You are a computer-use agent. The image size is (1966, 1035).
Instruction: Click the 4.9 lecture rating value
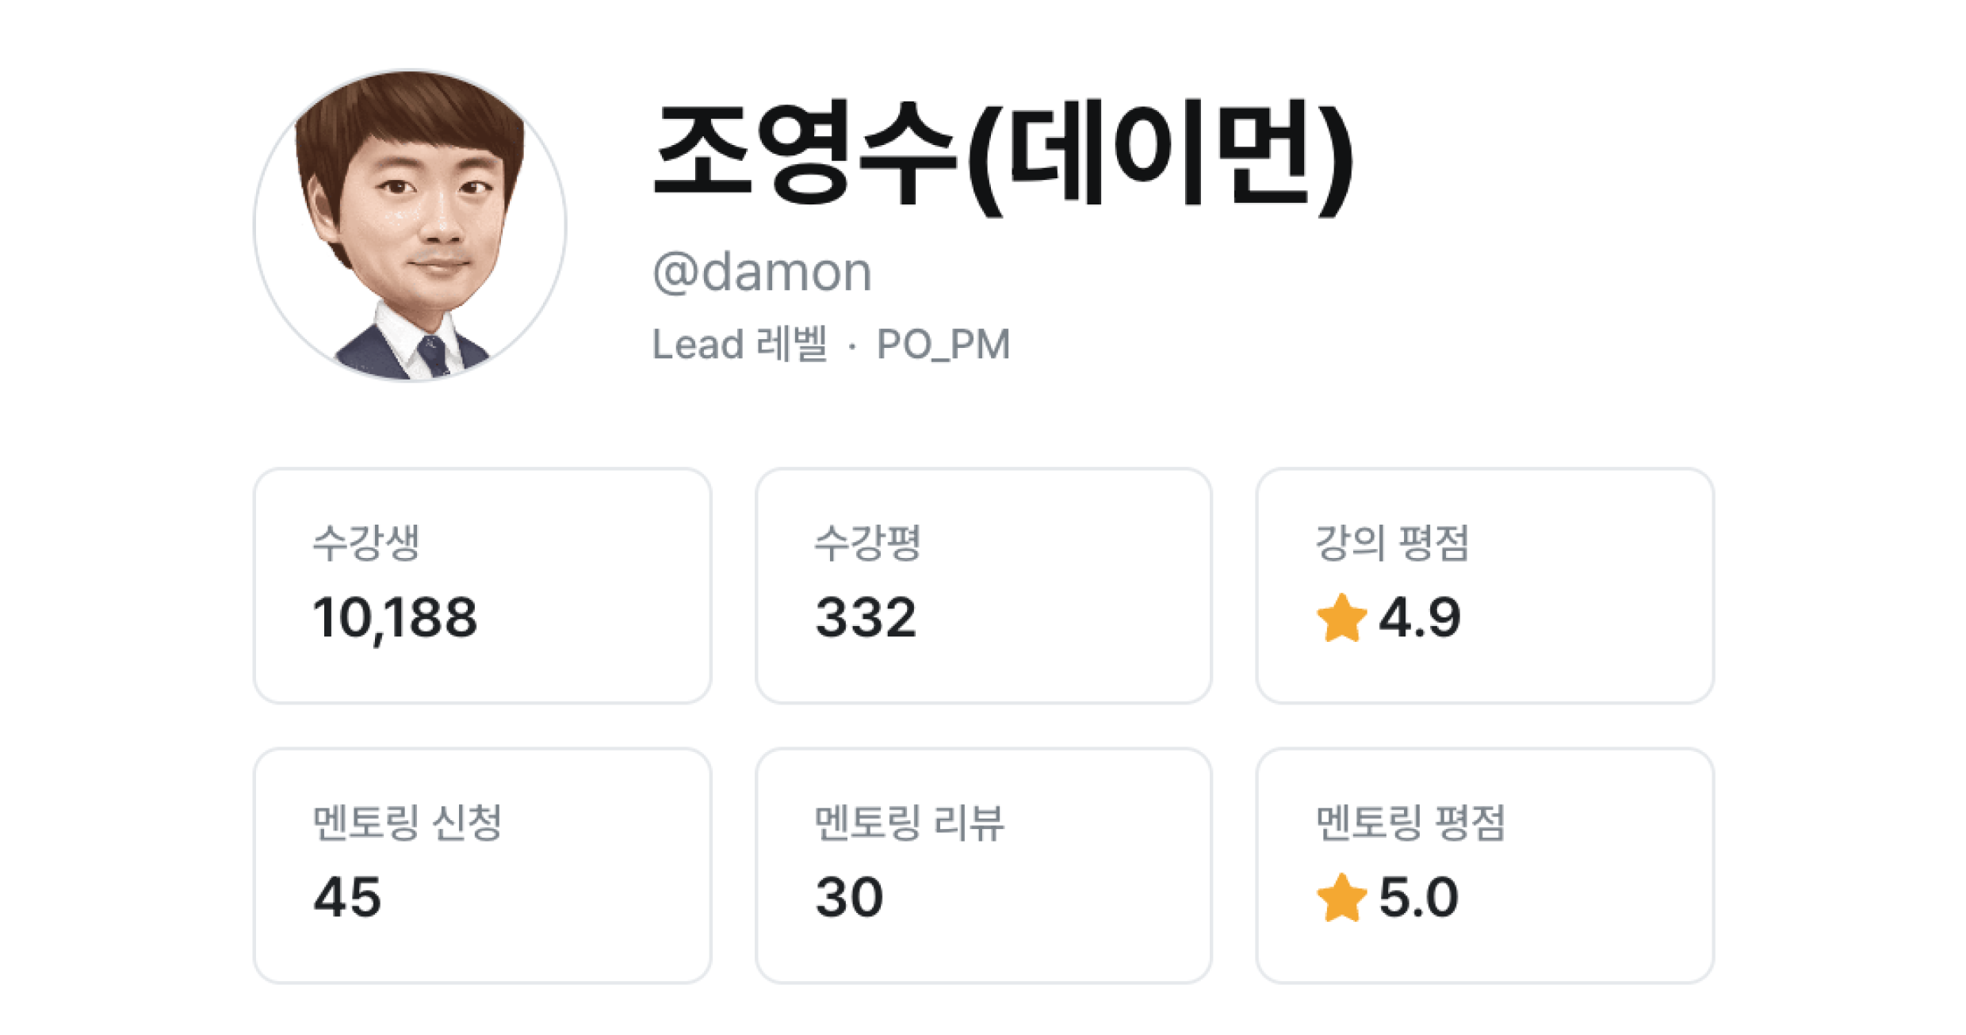1419,618
